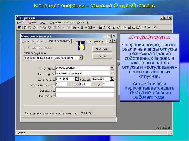Open dropdown arrow beside the green book icon
The width and height of the screenshot is (189, 141).
86,27
